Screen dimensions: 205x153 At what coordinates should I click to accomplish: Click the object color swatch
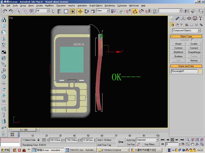(x=200, y=71)
